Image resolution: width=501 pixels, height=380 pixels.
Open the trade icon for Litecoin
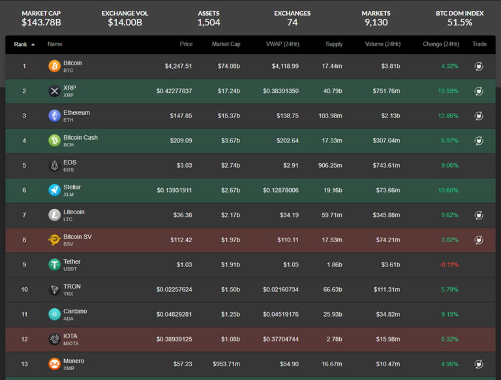point(479,215)
